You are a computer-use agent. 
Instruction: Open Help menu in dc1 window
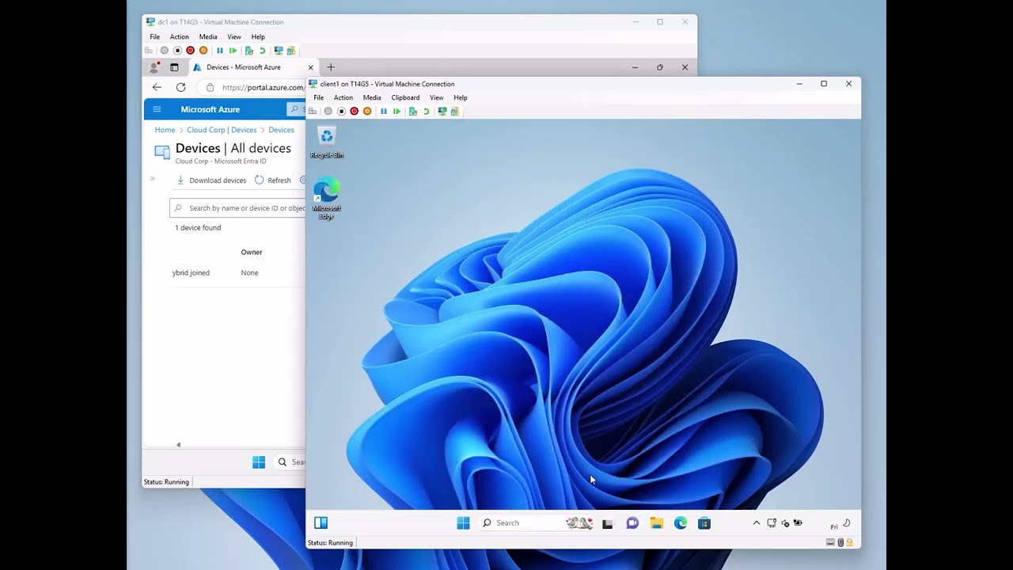click(258, 36)
